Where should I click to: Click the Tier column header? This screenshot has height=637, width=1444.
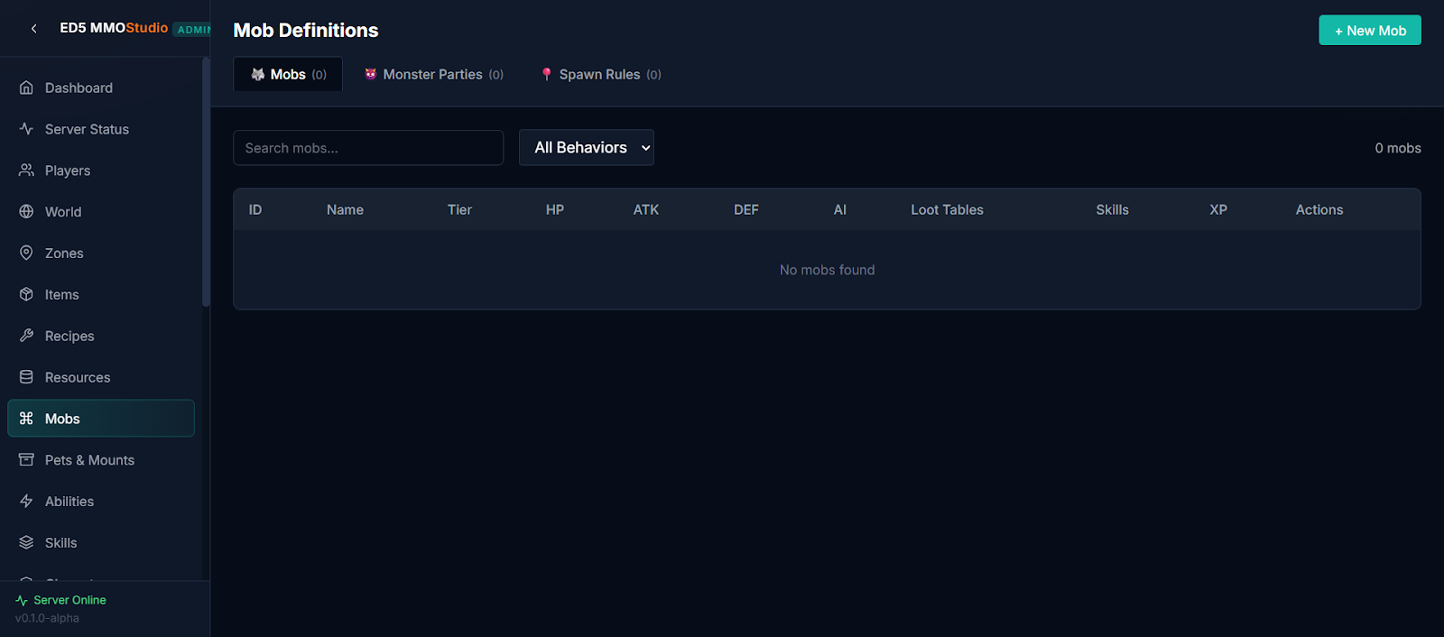459,209
